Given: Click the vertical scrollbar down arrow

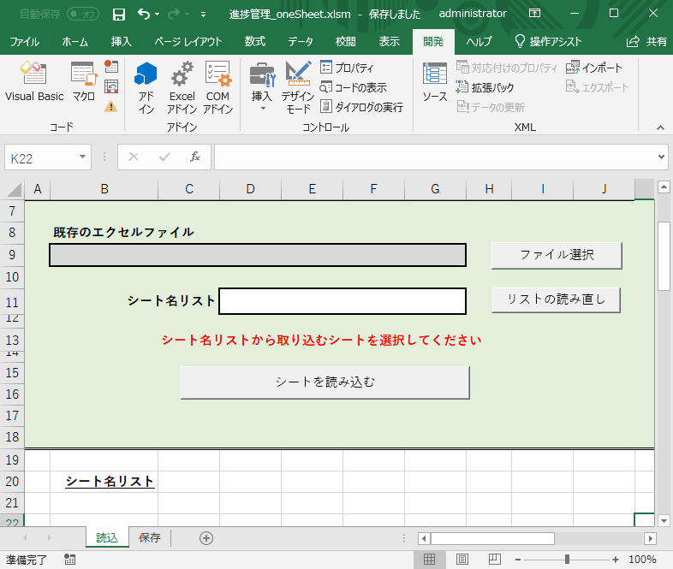Looking at the screenshot, I should [664, 521].
